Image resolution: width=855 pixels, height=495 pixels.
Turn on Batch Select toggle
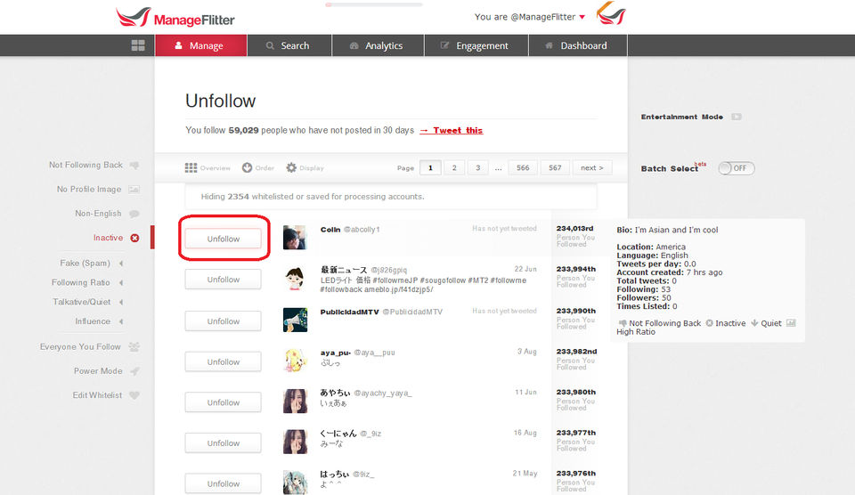coord(737,168)
